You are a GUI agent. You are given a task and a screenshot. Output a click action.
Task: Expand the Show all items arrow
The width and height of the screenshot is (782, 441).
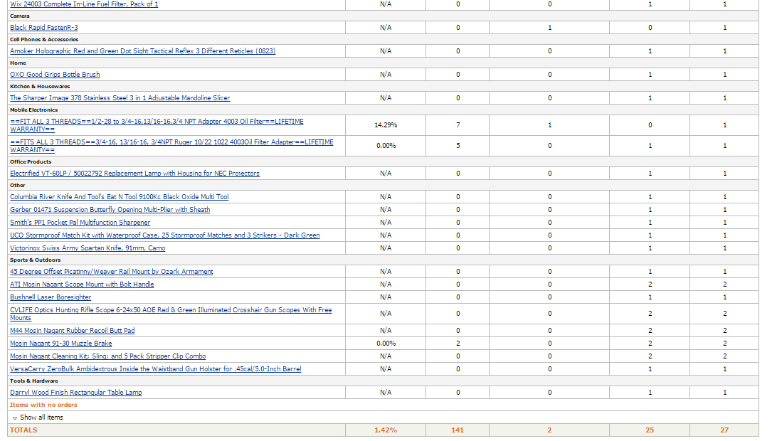click(15, 418)
